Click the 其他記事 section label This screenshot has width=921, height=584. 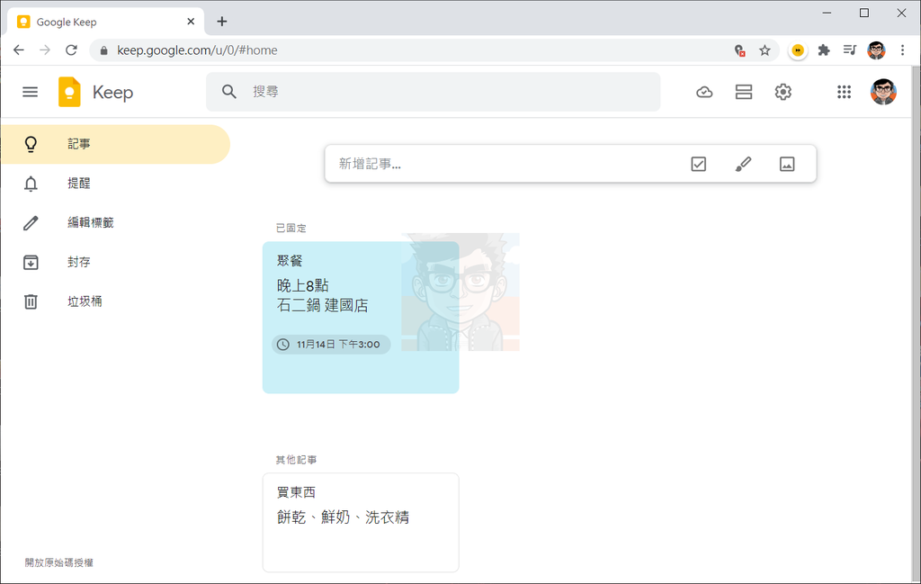coord(296,460)
